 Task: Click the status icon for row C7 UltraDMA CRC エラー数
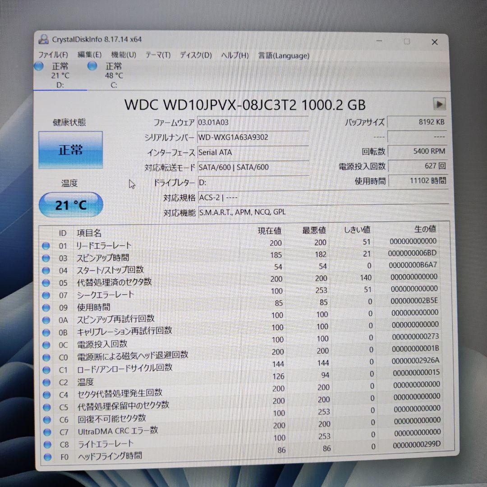pyautogui.click(x=47, y=432)
